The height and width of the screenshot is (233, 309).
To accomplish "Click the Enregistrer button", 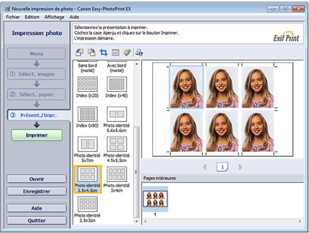I will tap(37, 191).
